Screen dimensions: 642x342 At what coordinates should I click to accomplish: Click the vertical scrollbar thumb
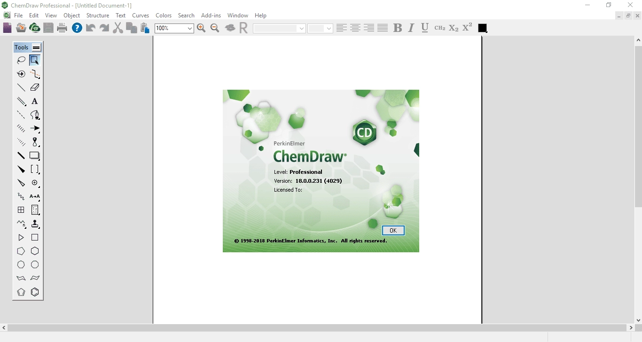[x=638, y=127]
